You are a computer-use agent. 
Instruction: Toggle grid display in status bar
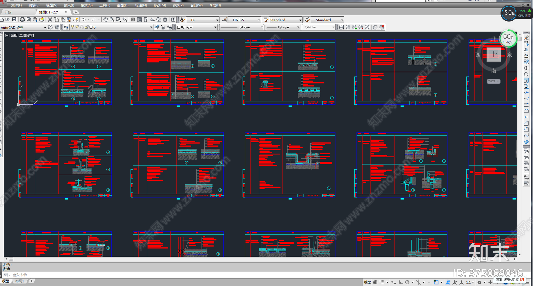coord(375,282)
